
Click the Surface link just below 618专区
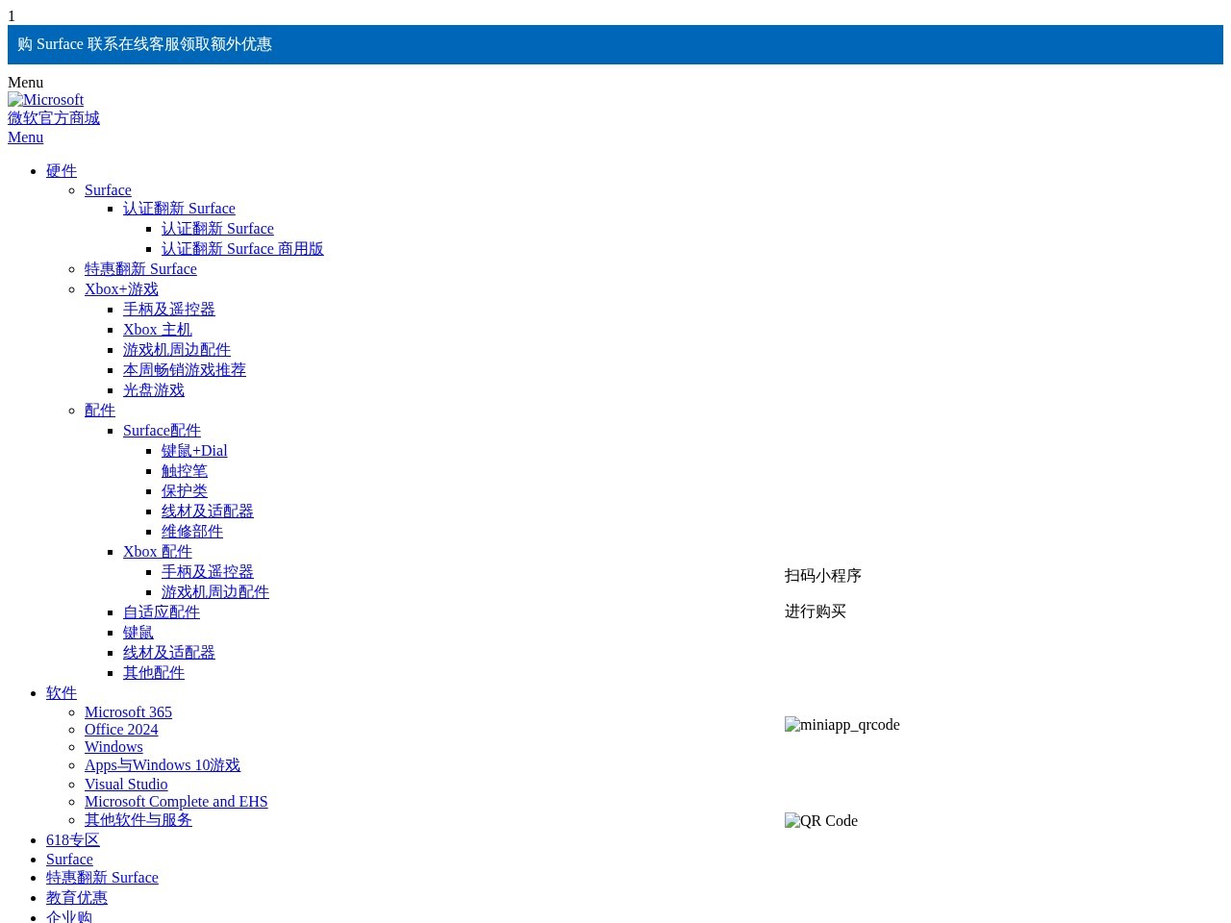[x=69, y=860]
